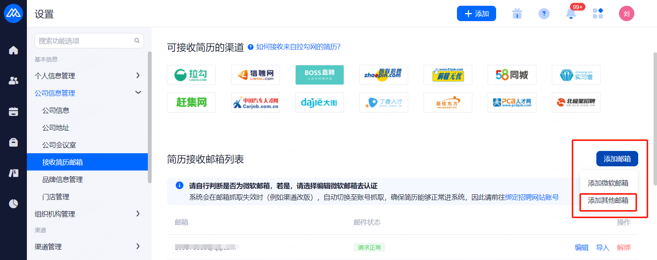The height and width of the screenshot is (260, 657).
Task: Click 导入 for the qq mailbox row
Action: [602, 248]
